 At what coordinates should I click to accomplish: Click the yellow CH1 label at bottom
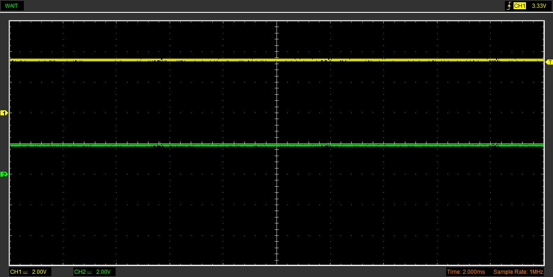coord(16,272)
